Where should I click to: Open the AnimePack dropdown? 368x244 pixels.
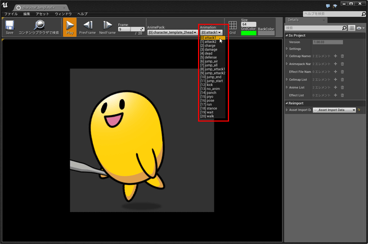point(173,33)
